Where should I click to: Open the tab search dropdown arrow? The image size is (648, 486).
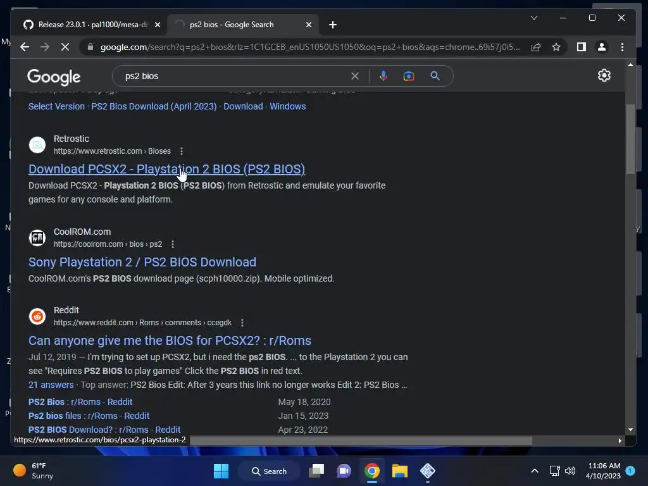[534, 18]
